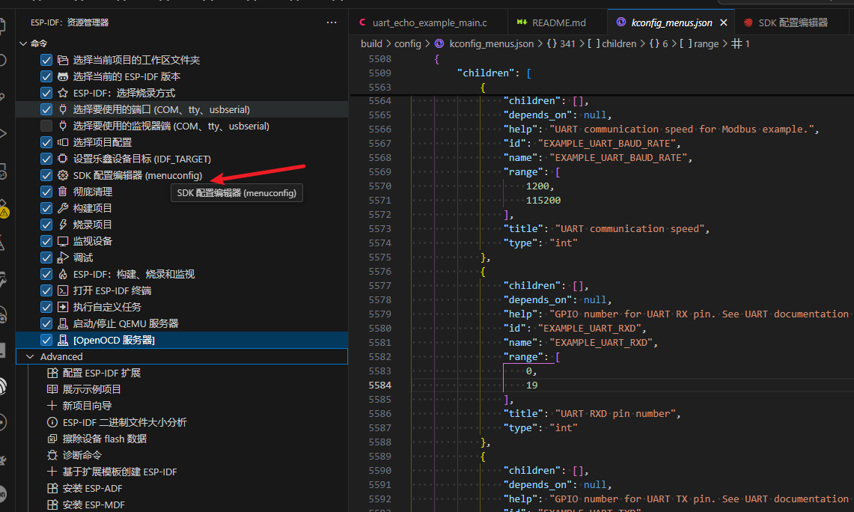Click the wrench icon for 构建项目

point(63,208)
